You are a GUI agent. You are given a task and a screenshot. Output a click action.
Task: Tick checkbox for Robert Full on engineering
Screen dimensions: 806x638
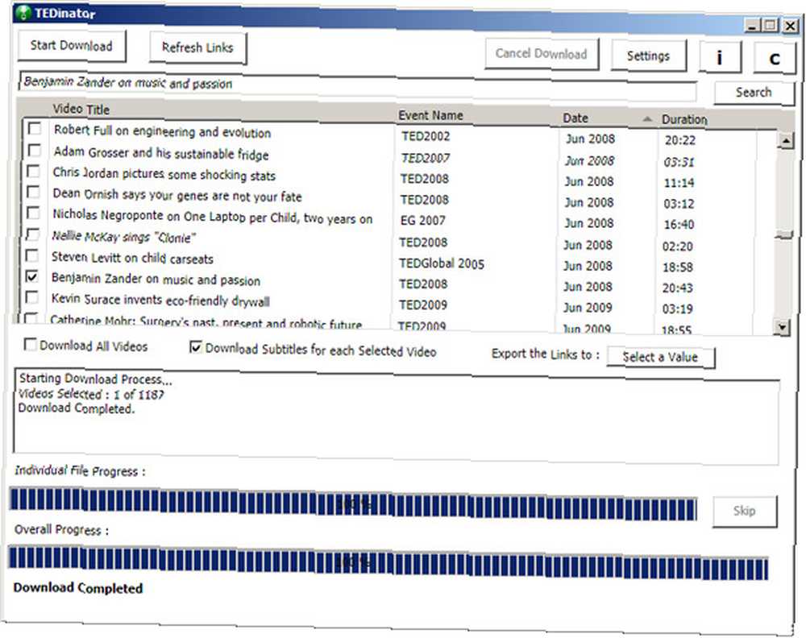[35, 128]
